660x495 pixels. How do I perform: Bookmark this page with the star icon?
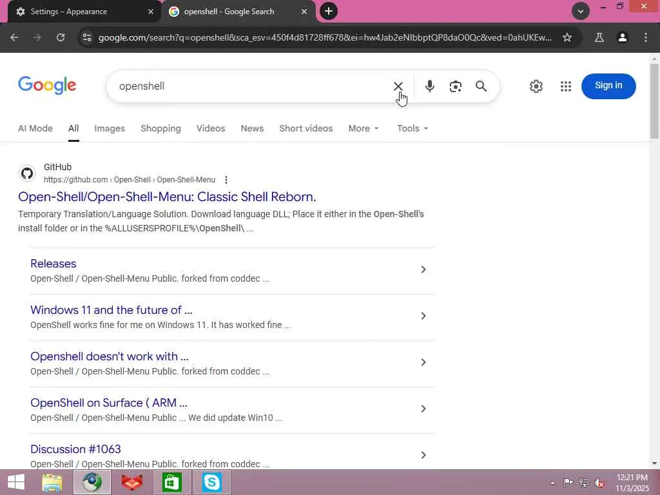567,37
